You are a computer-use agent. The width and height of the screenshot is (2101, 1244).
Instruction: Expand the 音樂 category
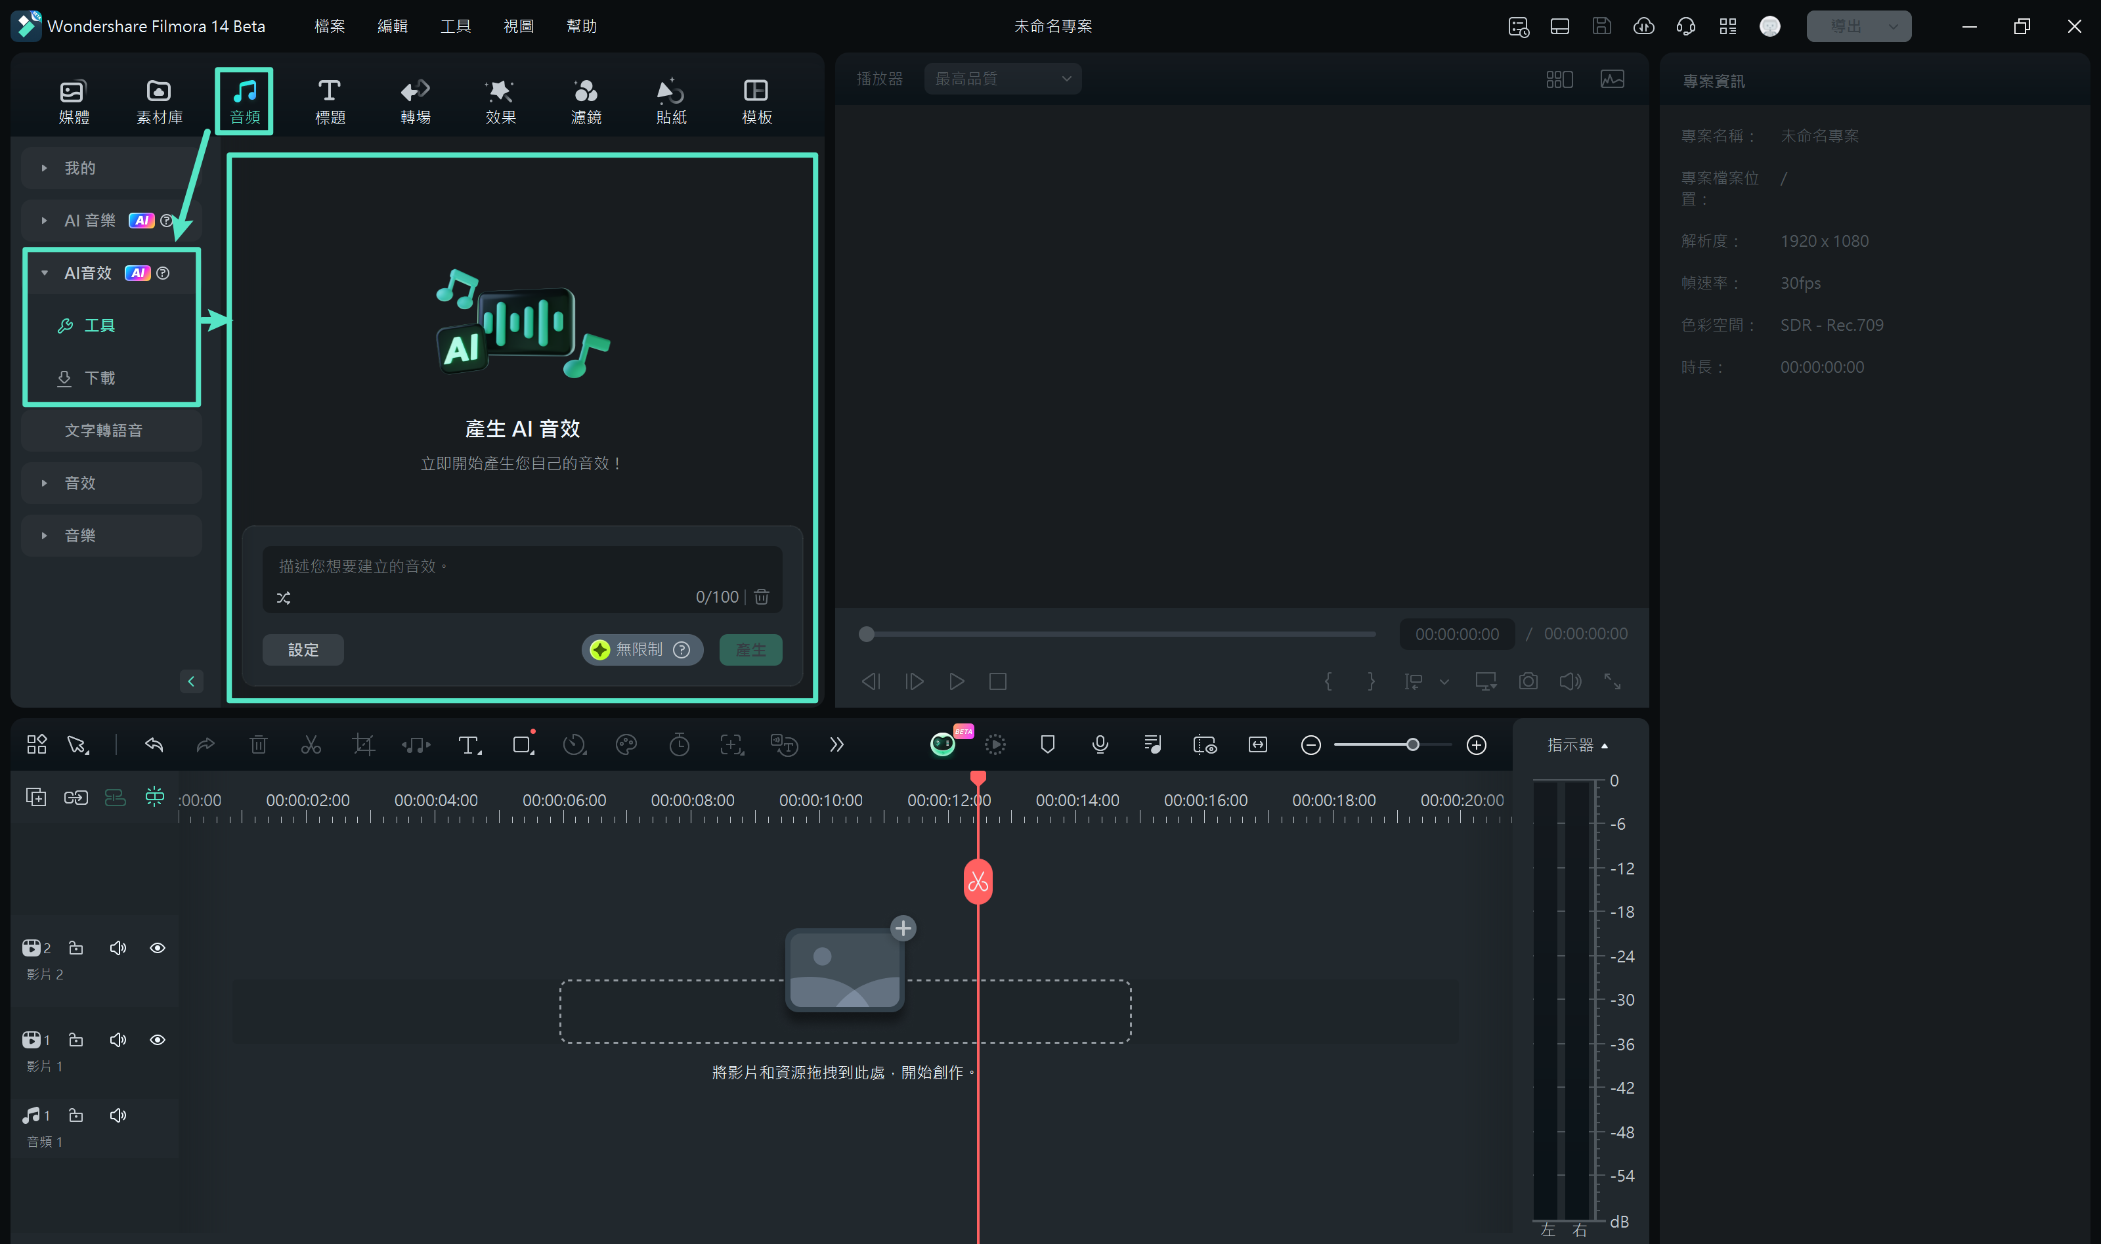(x=112, y=536)
